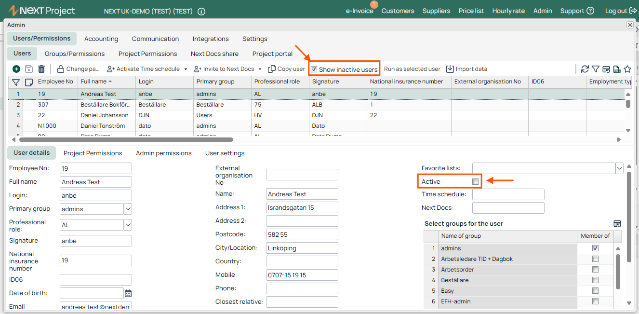Open the Next Docs share tab
This screenshot has height=314, width=639.
coord(214,54)
